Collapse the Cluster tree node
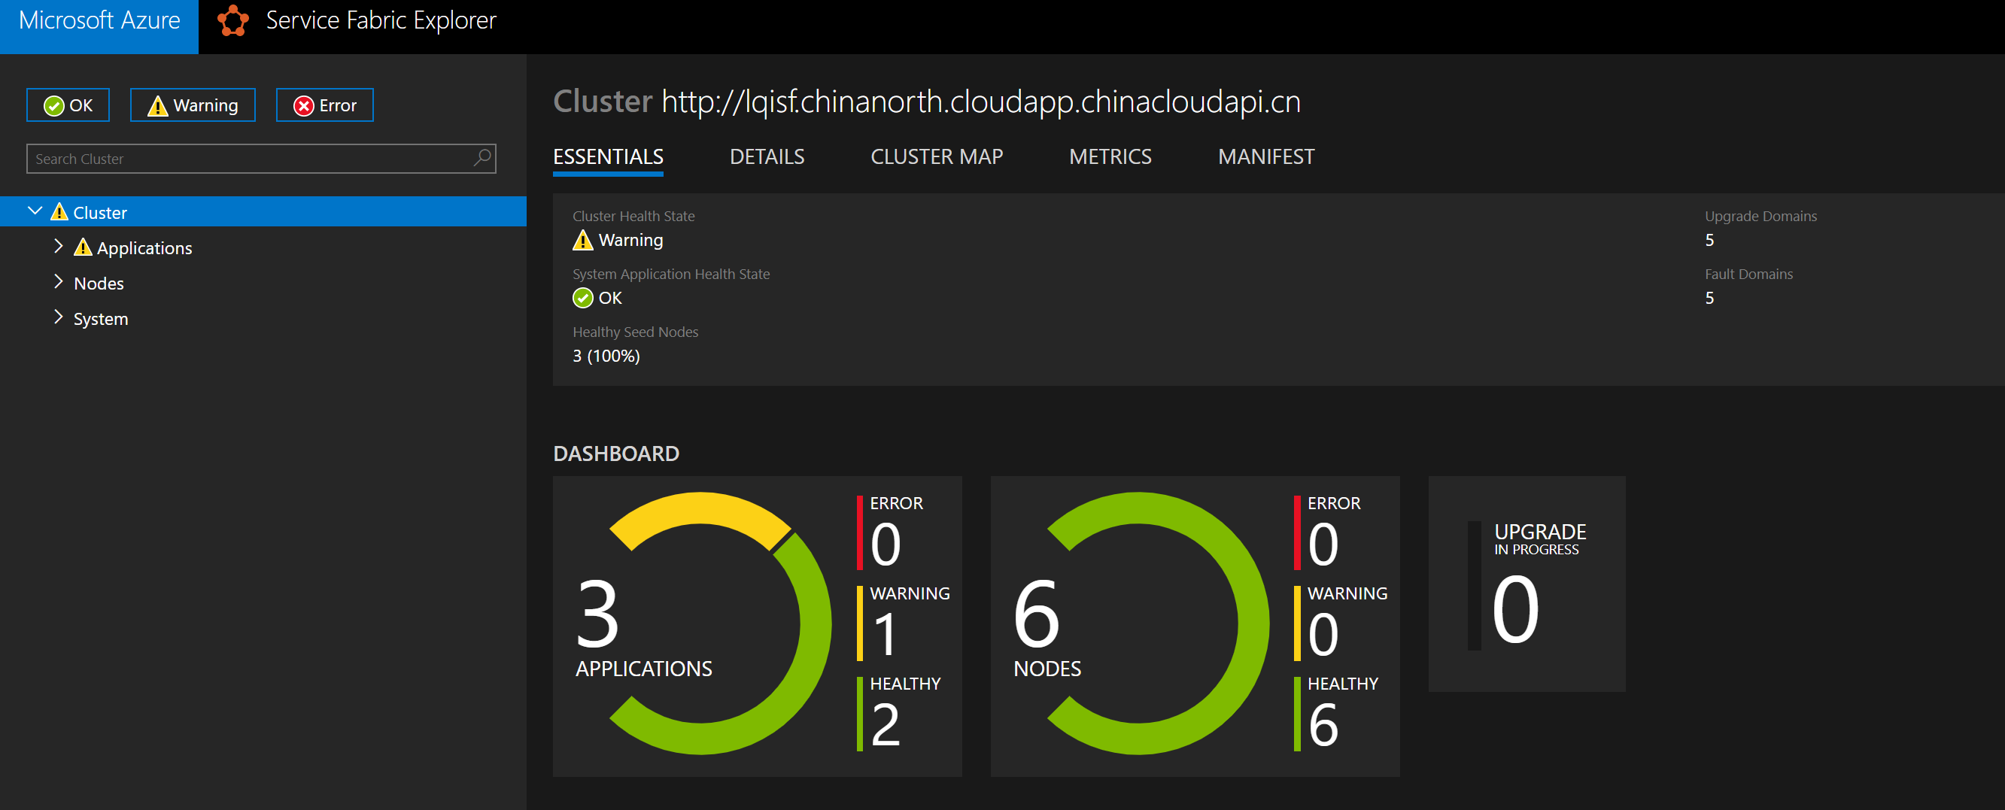 tap(35, 210)
